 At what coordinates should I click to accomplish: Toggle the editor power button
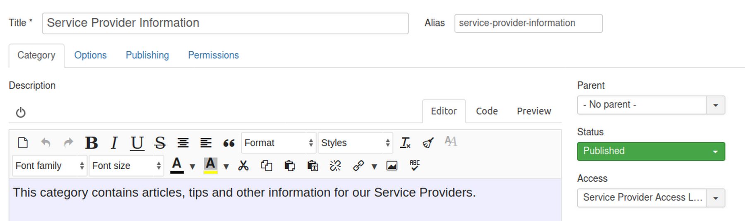pyautogui.click(x=21, y=113)
